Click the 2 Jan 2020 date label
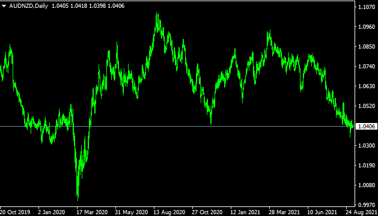 [51, 212]
